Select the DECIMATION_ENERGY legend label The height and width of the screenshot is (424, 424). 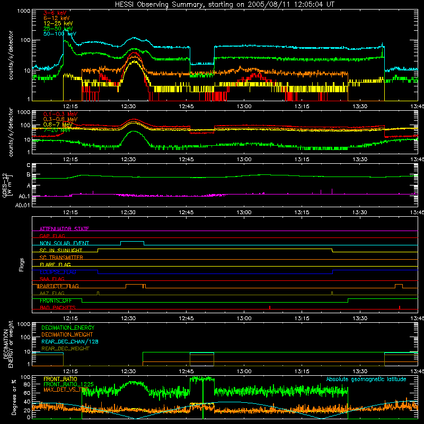click(68, 328)
